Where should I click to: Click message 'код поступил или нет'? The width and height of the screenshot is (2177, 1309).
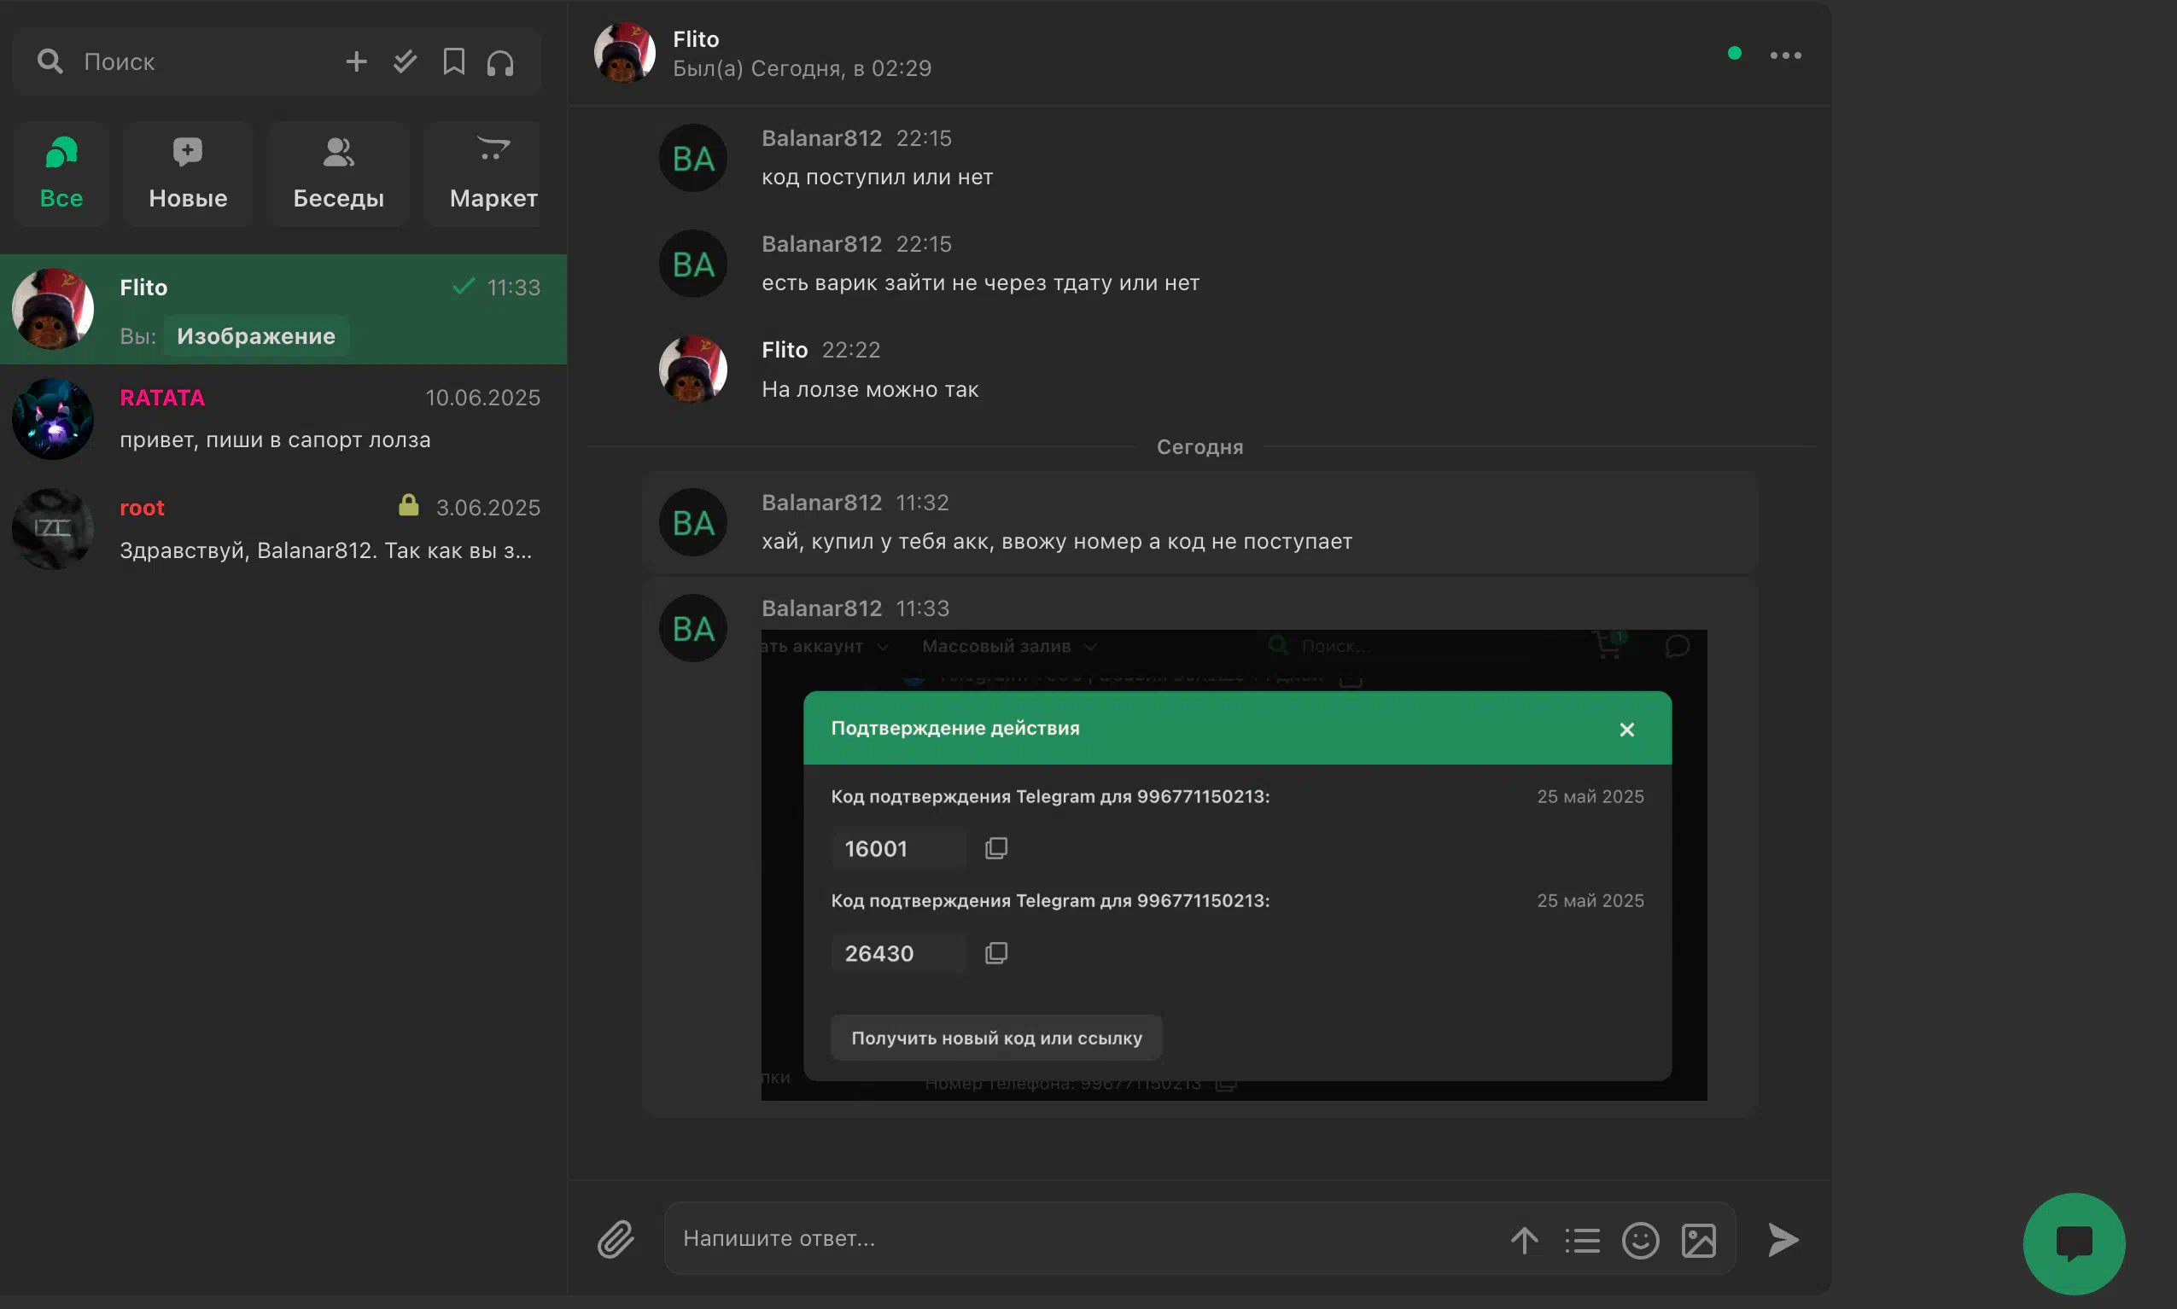877,177
